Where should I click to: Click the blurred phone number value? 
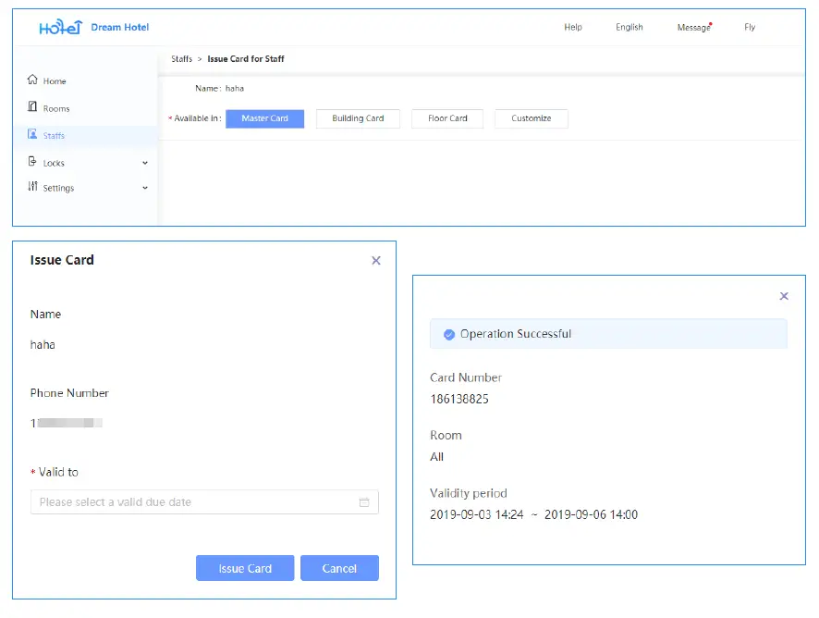coord(67,423)
